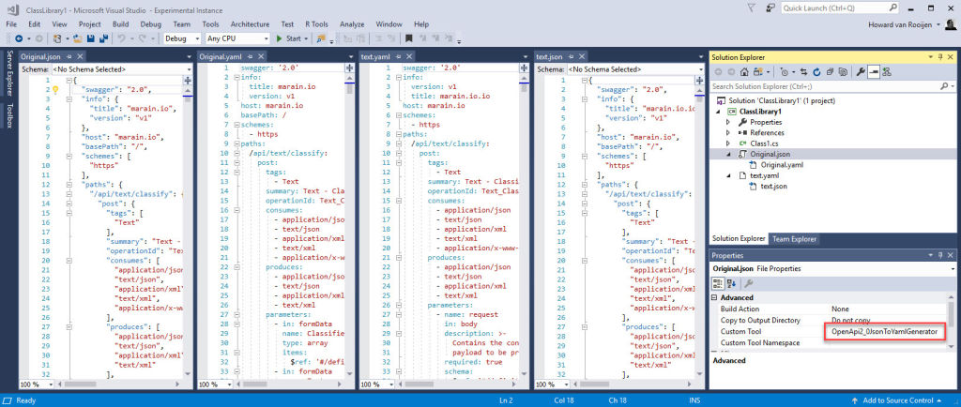This screenshot has height=407, width=961.
Task: Click the lightbulb on line 2 of Original.json
Action: tap(53, 89)
